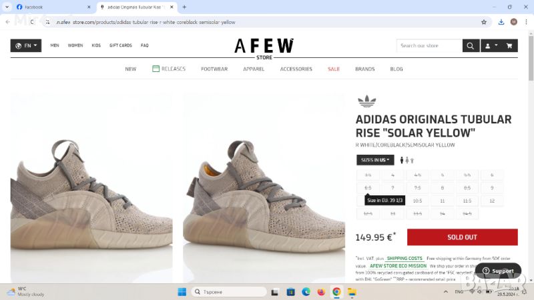Click the adidas trefoil brand logo
Screen dimensions: 534x300
[366, 101]
